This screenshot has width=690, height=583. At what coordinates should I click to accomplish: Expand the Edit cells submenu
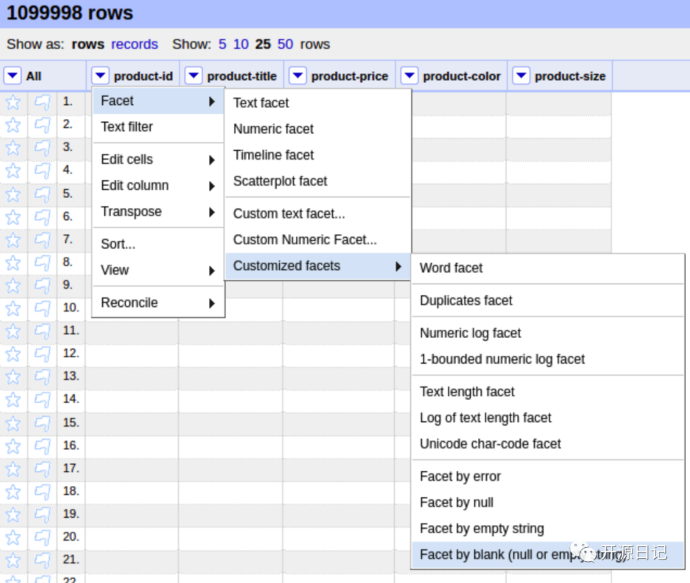[158, 159]
